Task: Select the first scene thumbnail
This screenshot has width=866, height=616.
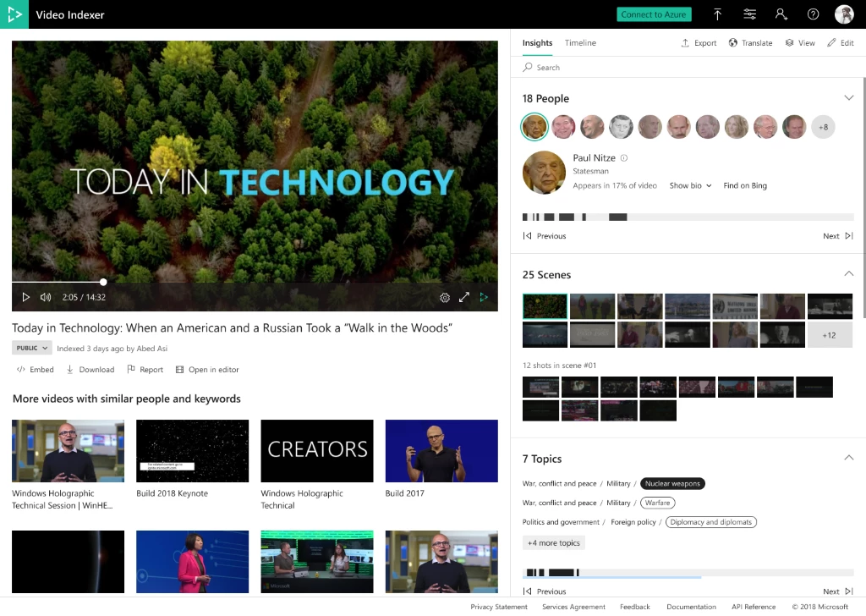Action: coord(545,306)
